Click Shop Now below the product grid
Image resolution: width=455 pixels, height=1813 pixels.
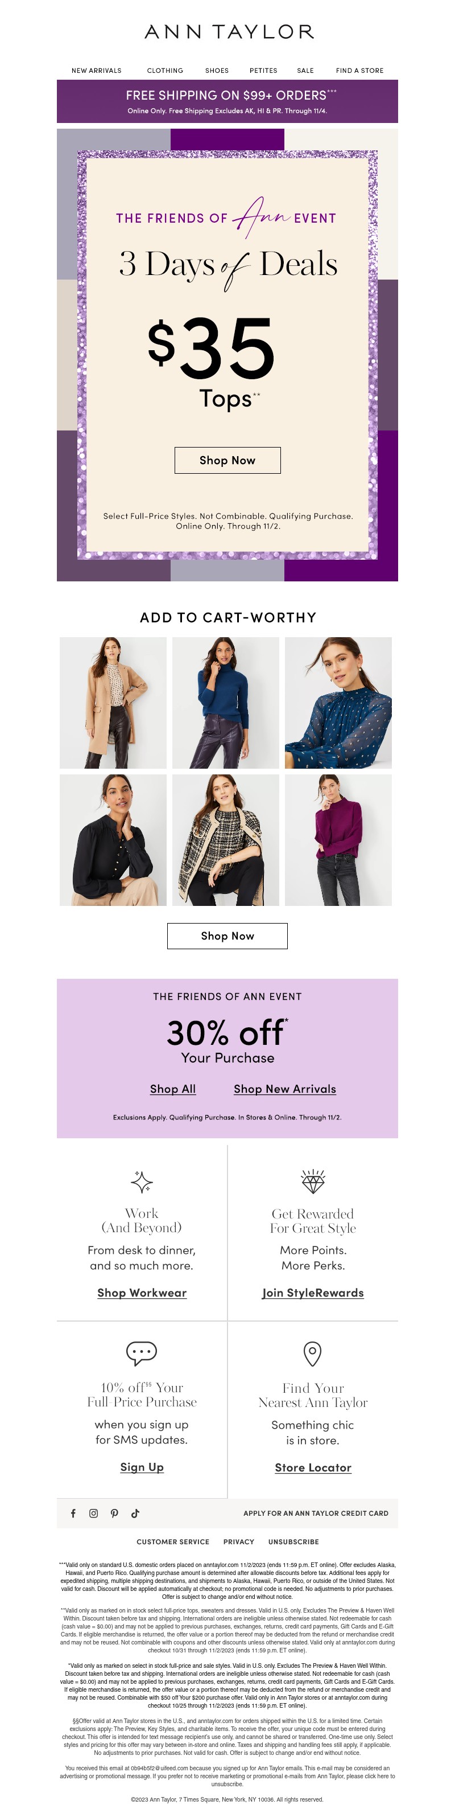coord(227,936)
